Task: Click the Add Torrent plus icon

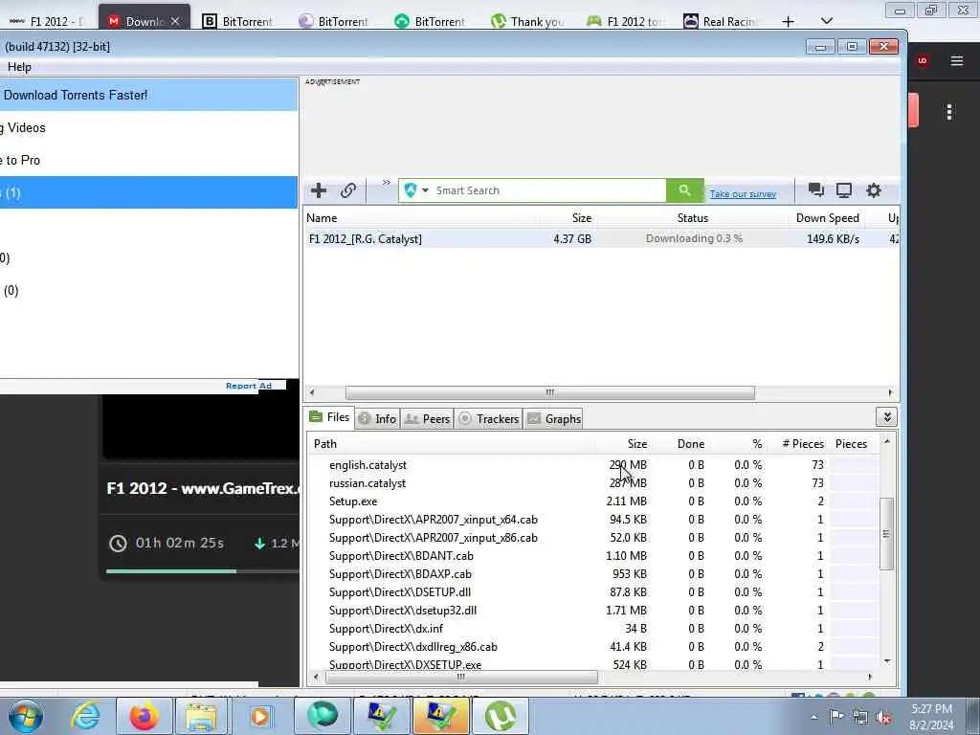Action: click(319, 190)
